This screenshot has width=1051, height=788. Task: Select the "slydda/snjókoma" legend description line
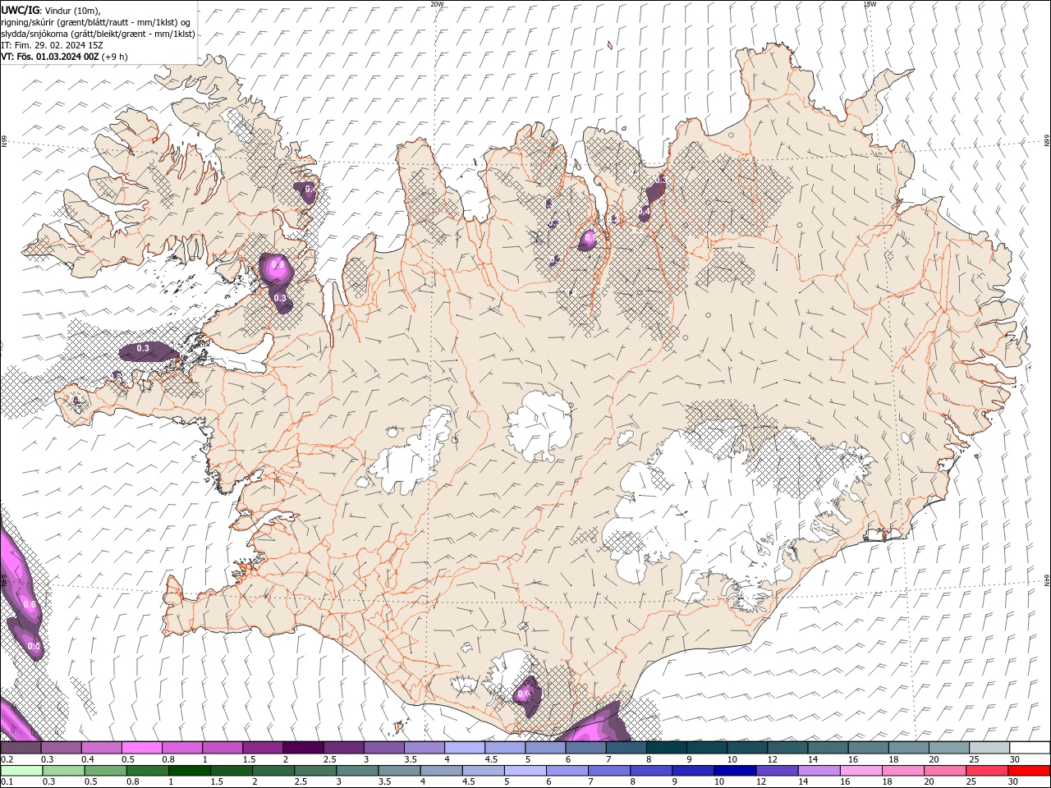(x=99, y=34)
